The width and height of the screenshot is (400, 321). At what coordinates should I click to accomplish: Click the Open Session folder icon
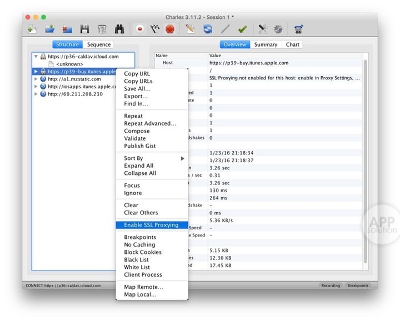(x=49, y=29)
